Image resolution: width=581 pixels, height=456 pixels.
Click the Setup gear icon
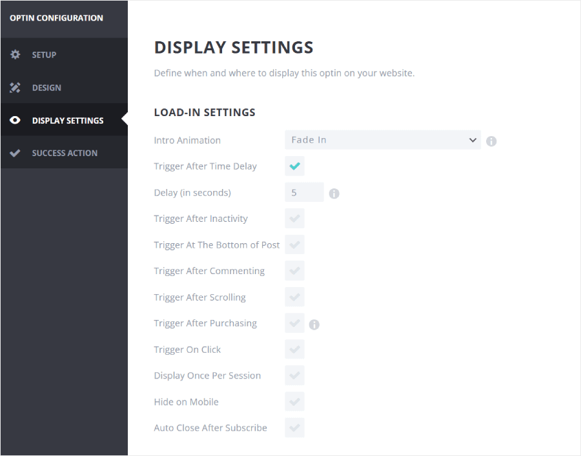coord(15,55)
